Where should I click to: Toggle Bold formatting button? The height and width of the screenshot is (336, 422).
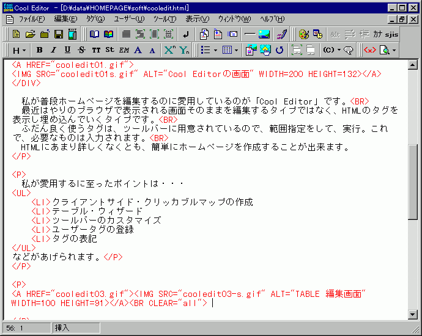[40, 49]
